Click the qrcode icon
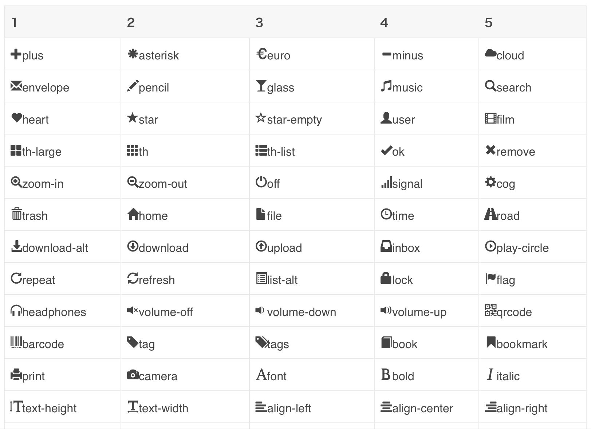The width and height of the screenshot is (591, 429). tap(490, 310)
